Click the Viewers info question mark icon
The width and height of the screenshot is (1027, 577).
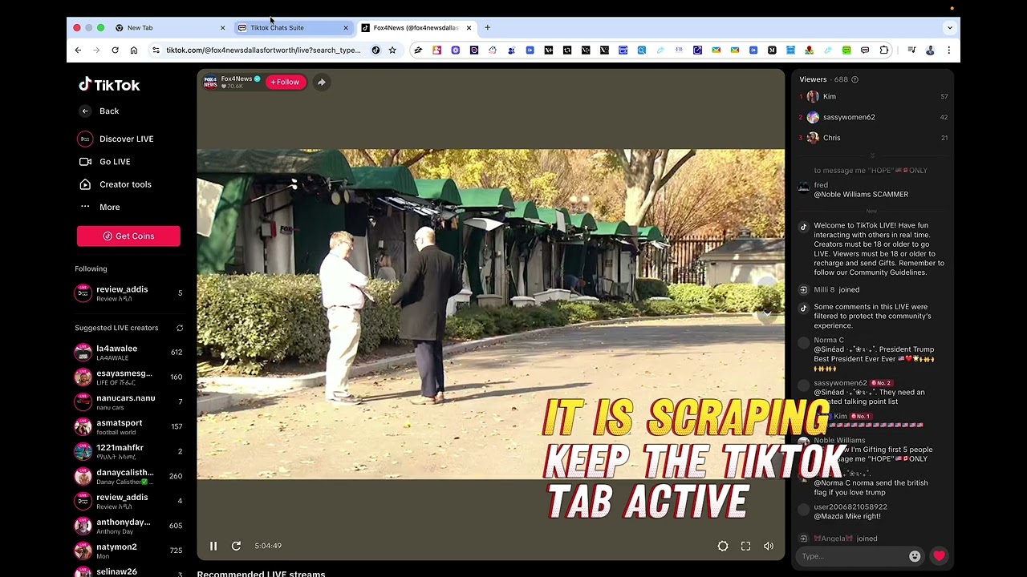coord(854,79)
